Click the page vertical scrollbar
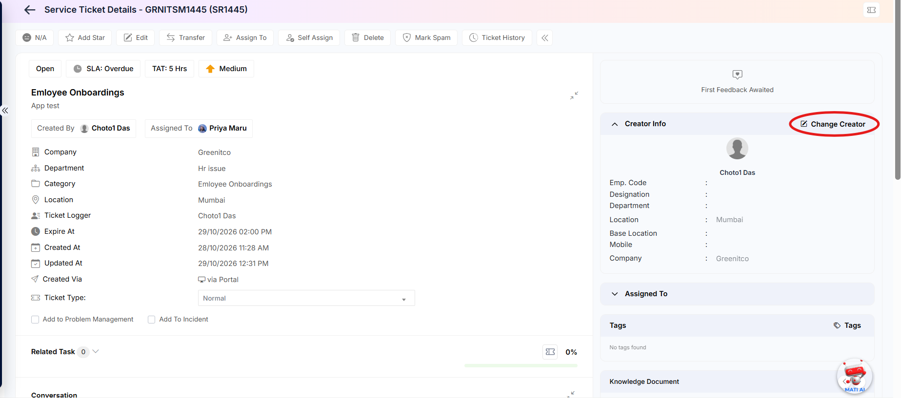Viewport: 901px width, 398px height. tap(898, 90)
